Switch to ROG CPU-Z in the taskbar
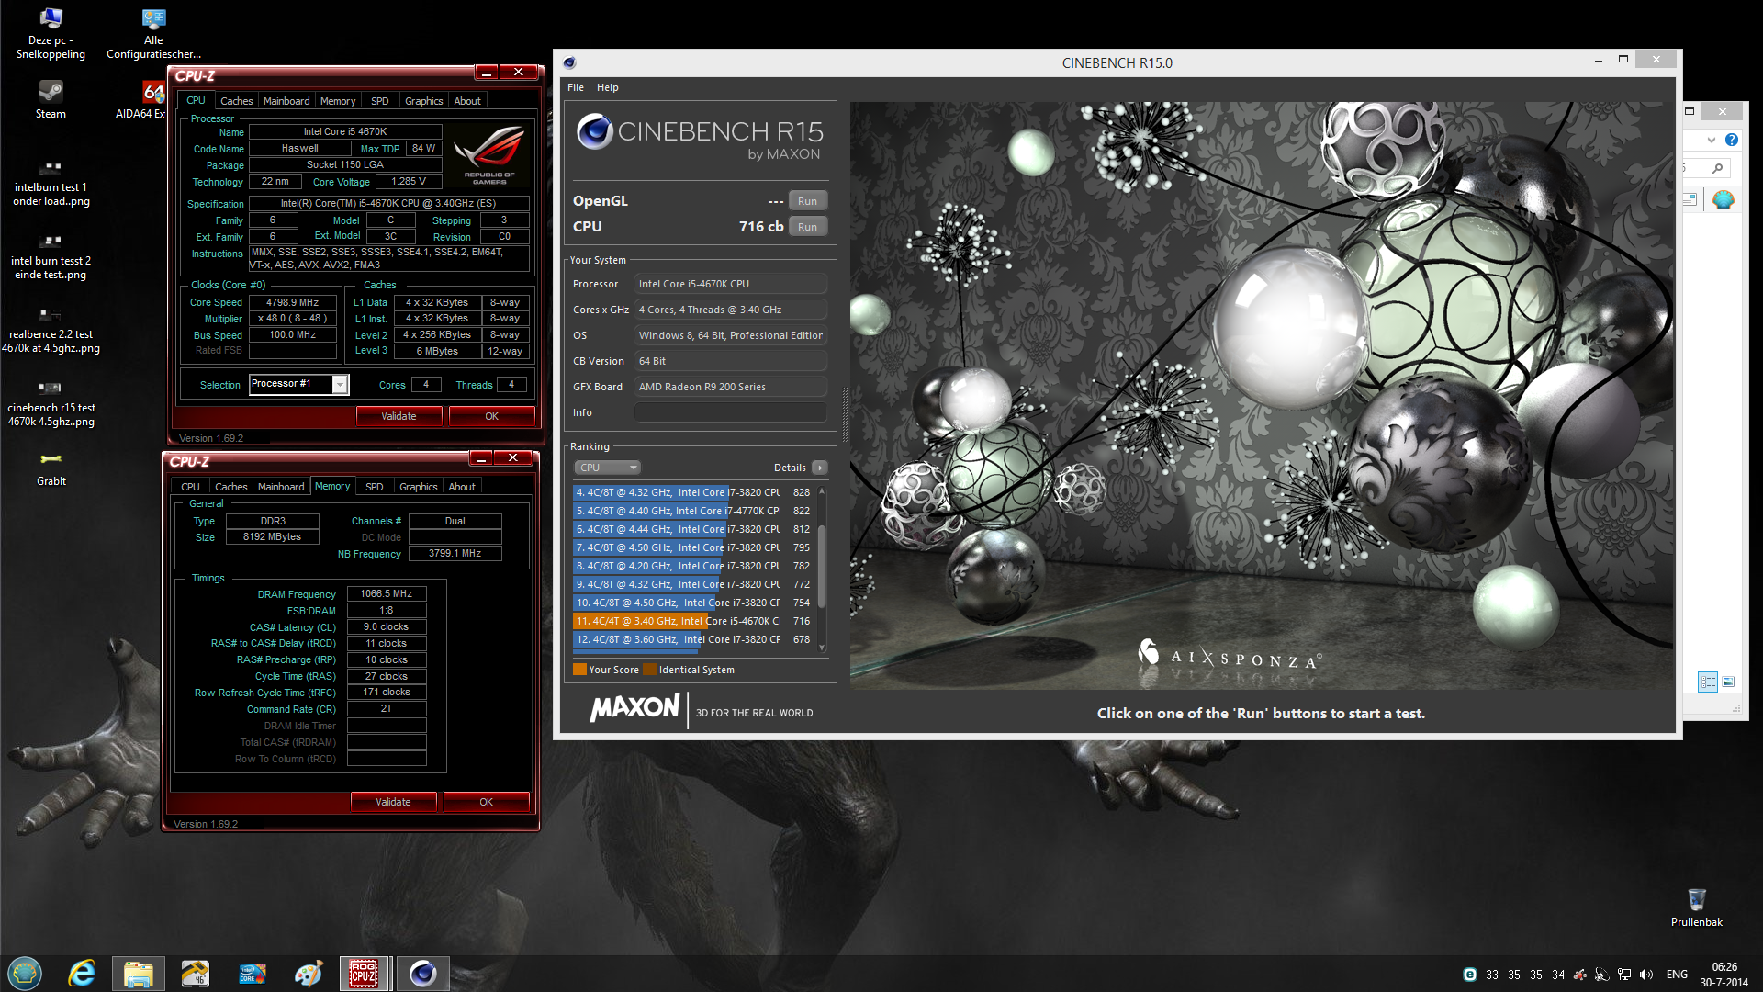1763x992 pixels. click(365, 973)
